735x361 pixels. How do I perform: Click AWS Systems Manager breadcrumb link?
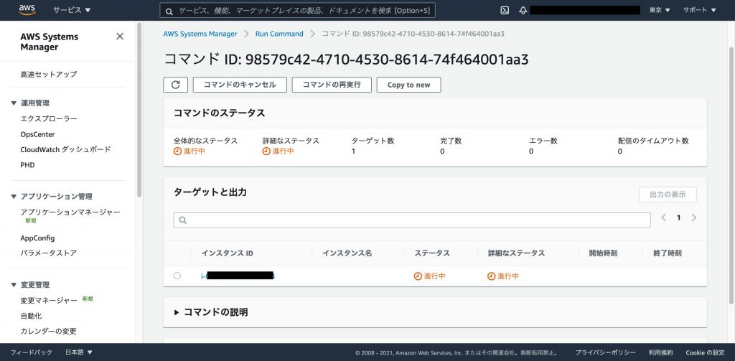click(200, 34)
